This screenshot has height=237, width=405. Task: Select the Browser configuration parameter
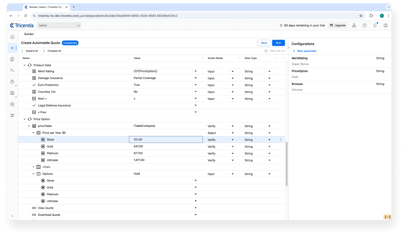pyautogui.click(x=340, y=87)
